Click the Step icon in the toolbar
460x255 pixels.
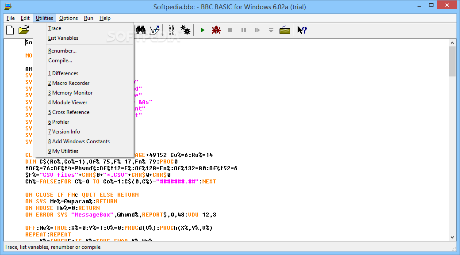(x=257, y=30)
